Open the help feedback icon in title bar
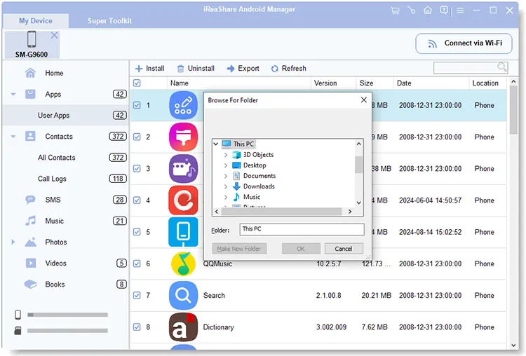This screenshot has height=356, width=526. 444,11
